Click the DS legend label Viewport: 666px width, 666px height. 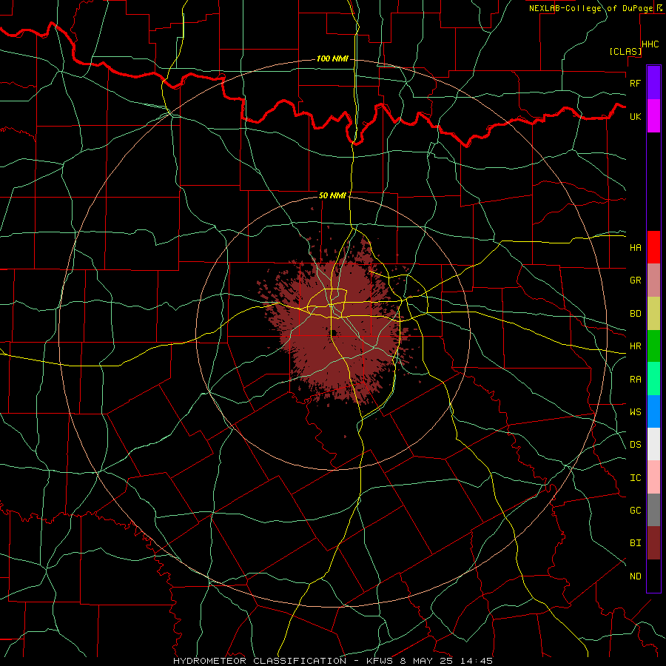[x=636, y=445]
